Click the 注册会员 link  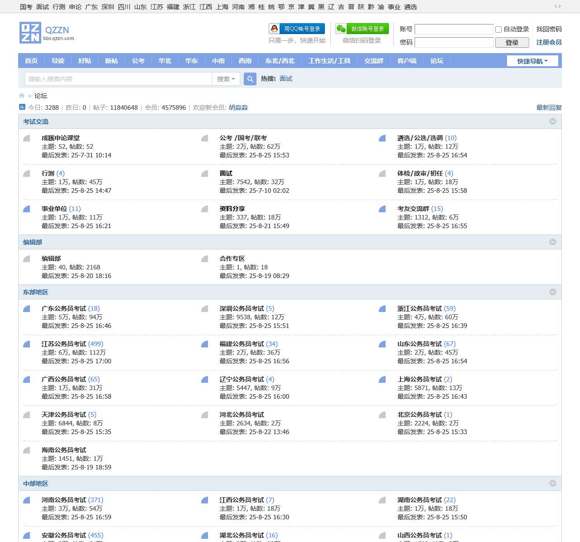[549, 42]
